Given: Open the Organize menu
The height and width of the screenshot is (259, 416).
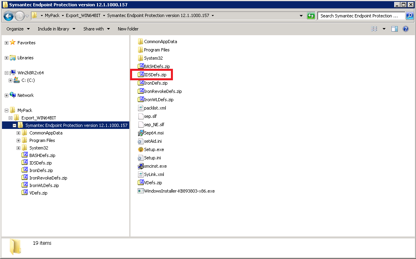Looking at the screenshot, I should pos(18,29).
